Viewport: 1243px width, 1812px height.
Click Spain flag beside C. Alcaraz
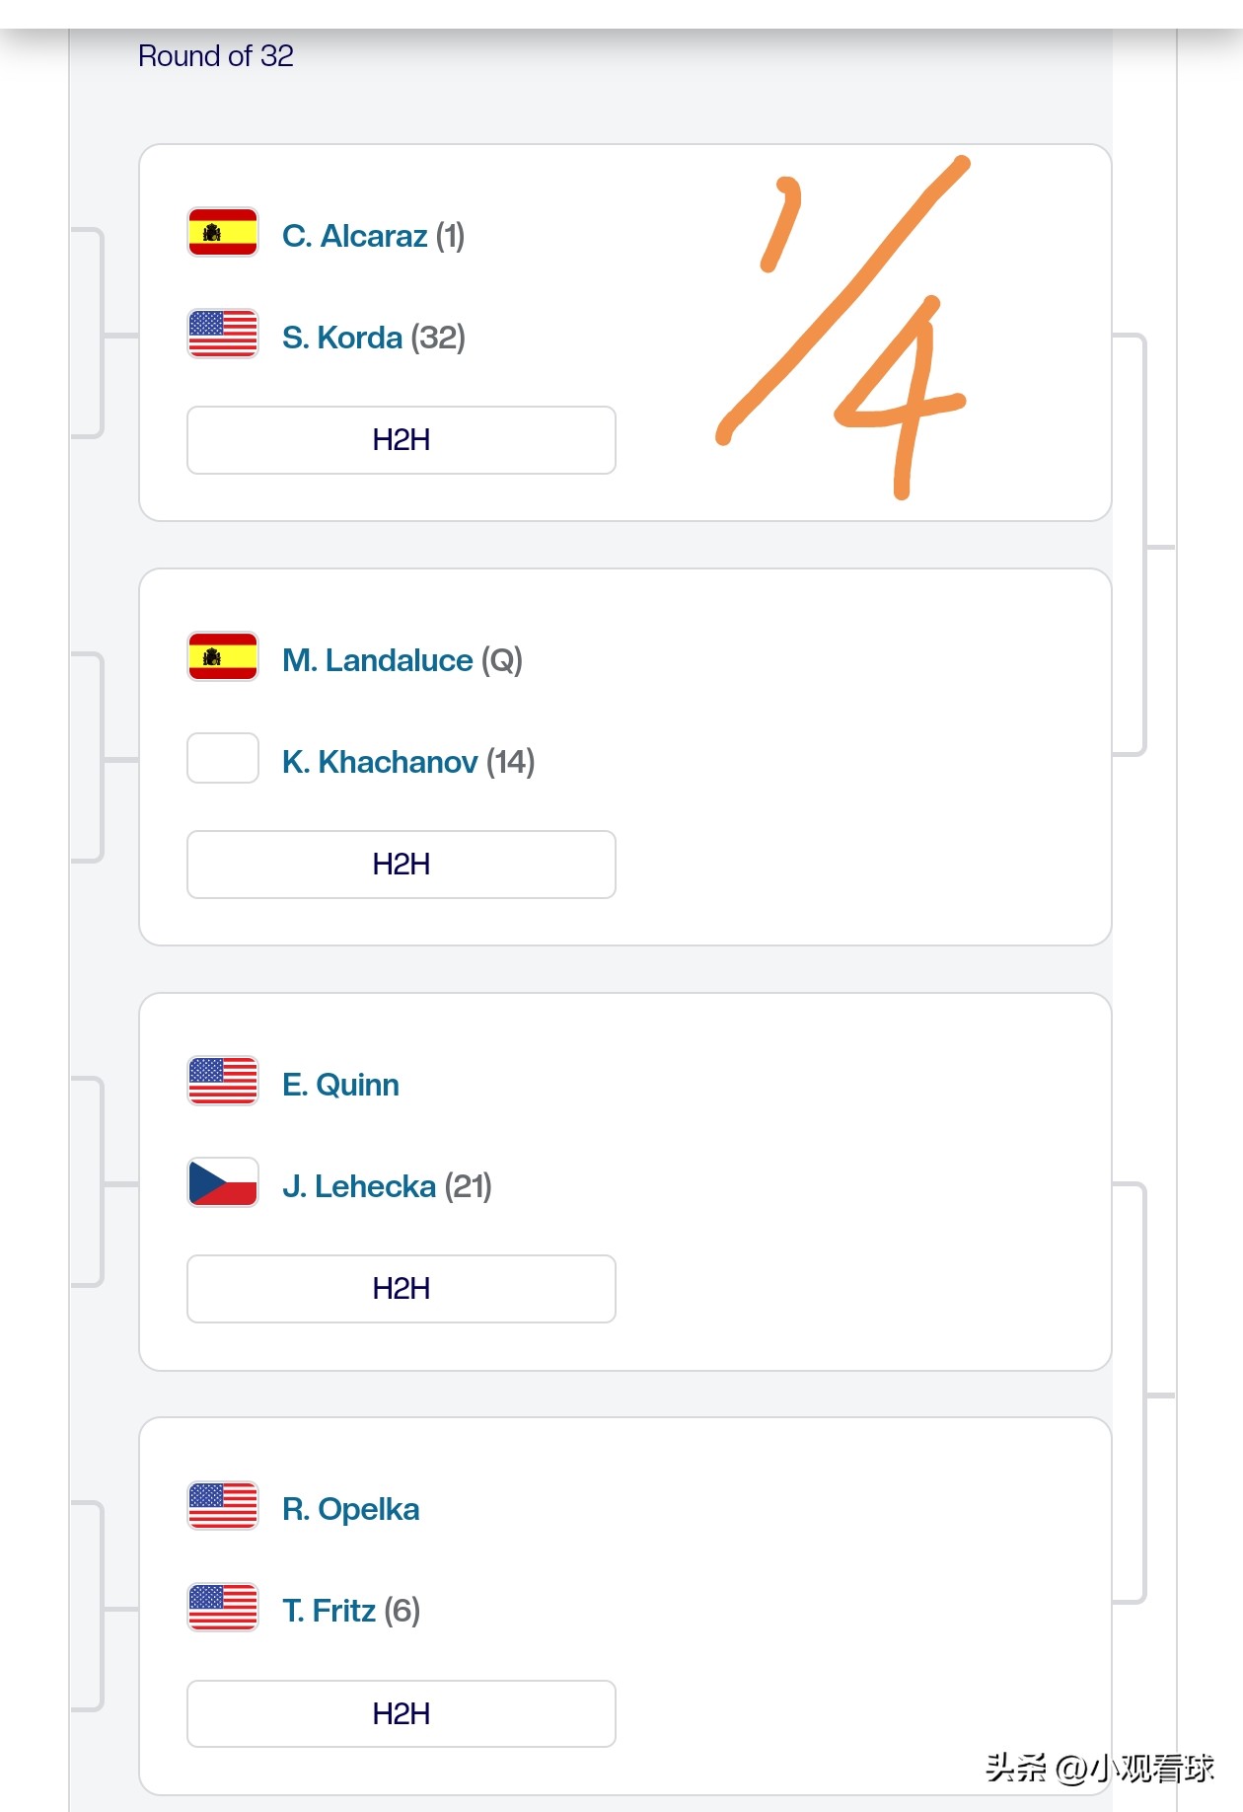223,233
